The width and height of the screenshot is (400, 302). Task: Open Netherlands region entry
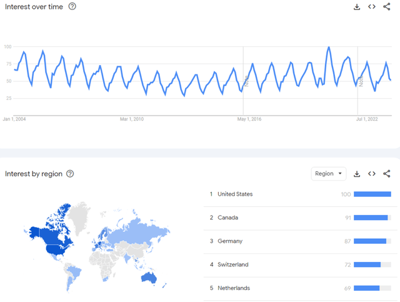300,288
